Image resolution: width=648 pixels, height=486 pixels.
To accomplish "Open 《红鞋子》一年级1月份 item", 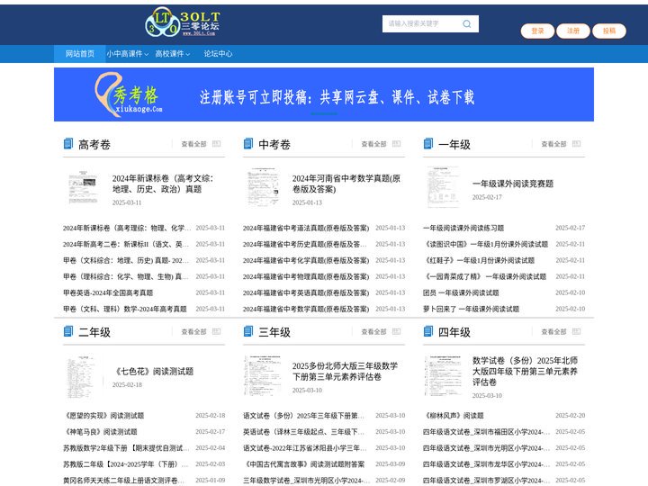I will [479, 260].
